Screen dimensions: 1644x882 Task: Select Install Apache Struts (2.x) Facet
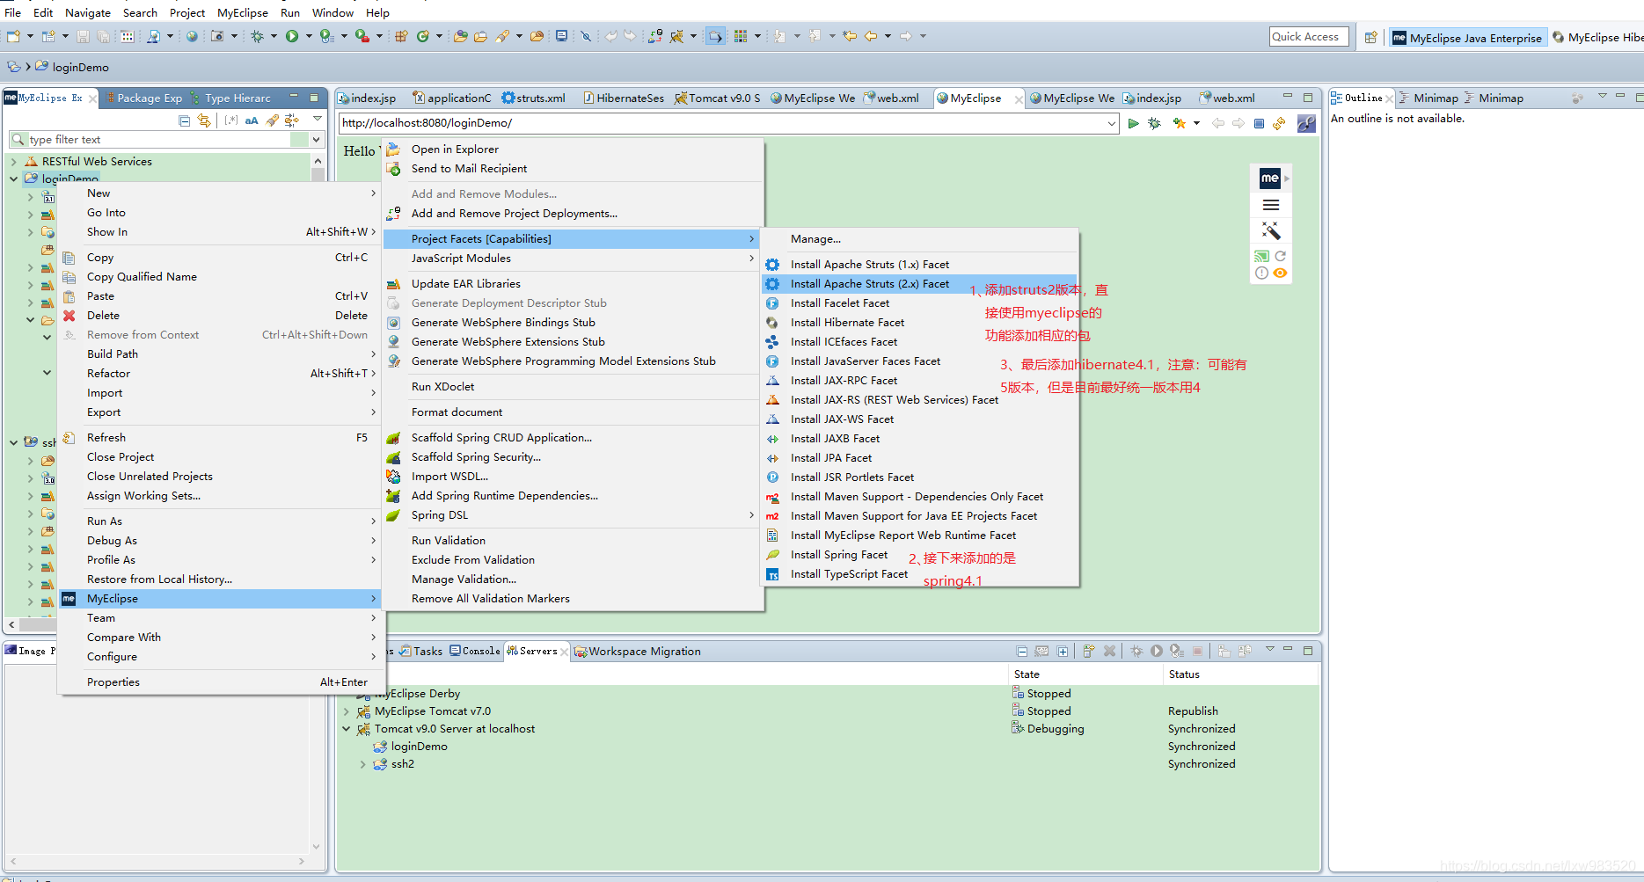(919, 284)
